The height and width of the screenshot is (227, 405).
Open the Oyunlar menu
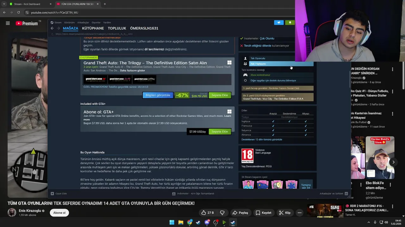pyautogui.click(x=96, y=22)
